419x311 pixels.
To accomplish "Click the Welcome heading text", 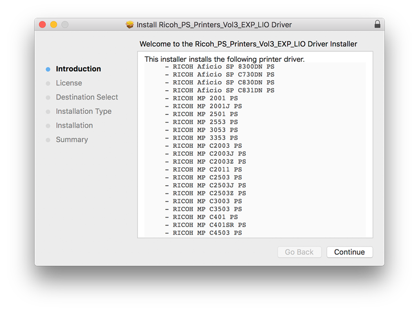I will click(248, 44).
